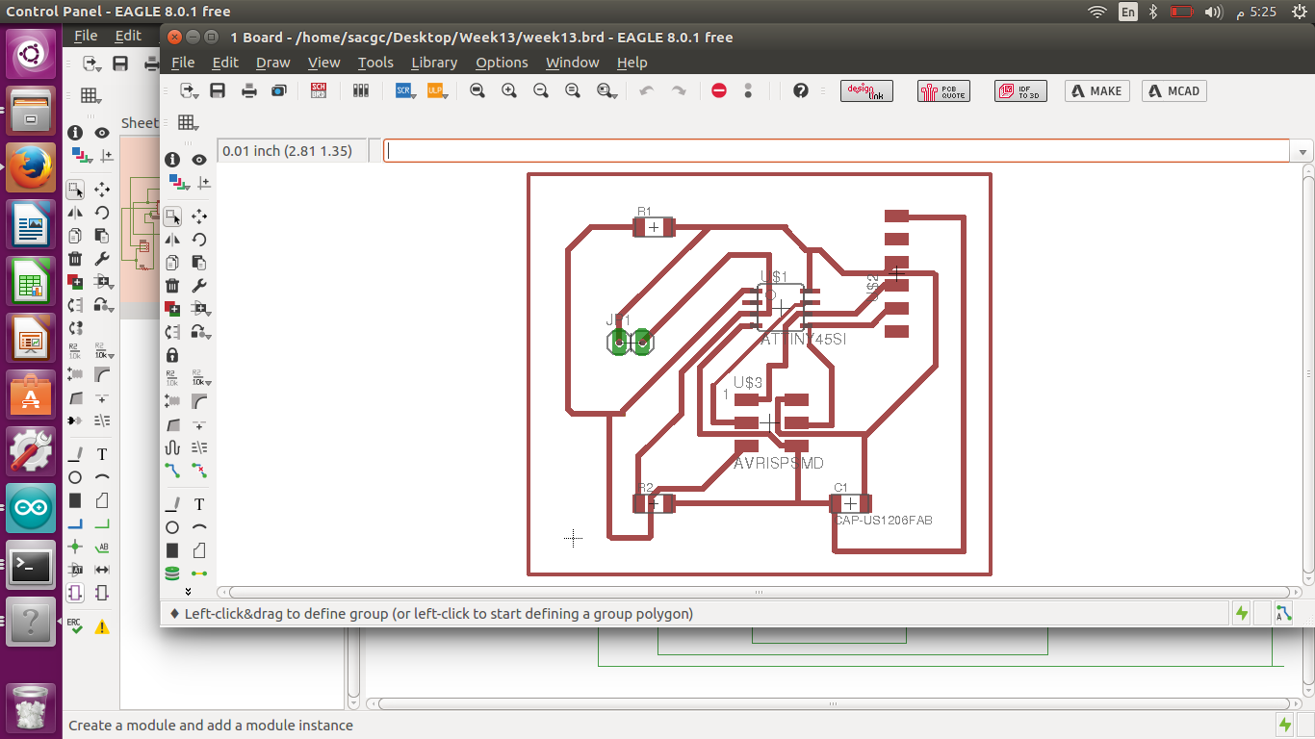Select the Circle tool in board editor
Image resolution: width=1315 pixels, height=739 pixels.
172,527
